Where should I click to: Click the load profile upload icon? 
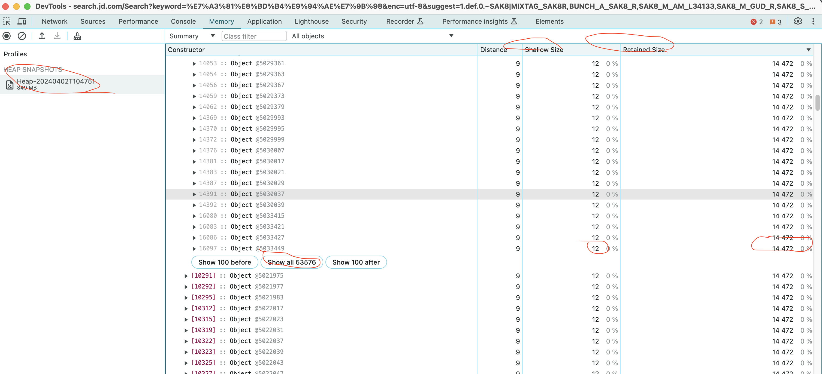(x=42, y=36)
